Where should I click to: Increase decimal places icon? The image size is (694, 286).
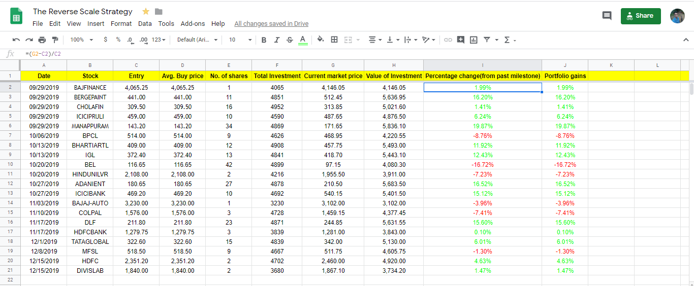(x=143, y=40)
